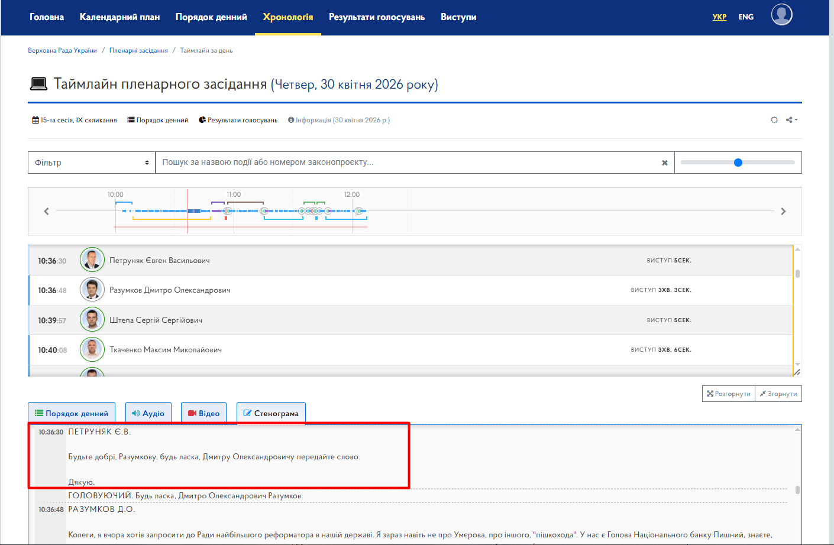834x545 pixels.
Task: Click the 12:00 mark on timeline
Action: pyautogui.click(x=352, y=194)
